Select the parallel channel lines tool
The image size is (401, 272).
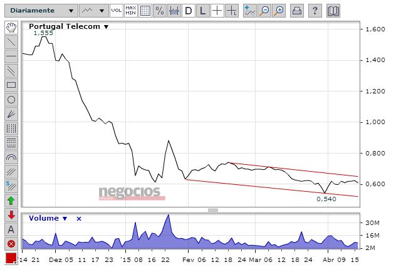click(11, 71)
